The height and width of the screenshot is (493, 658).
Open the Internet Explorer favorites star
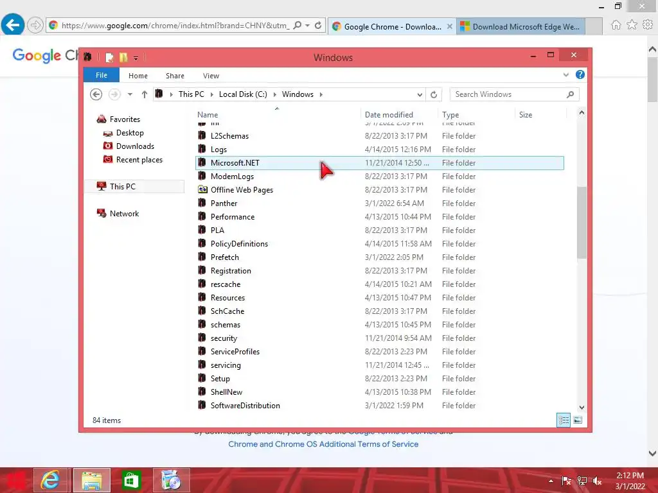tap(632, 25)
